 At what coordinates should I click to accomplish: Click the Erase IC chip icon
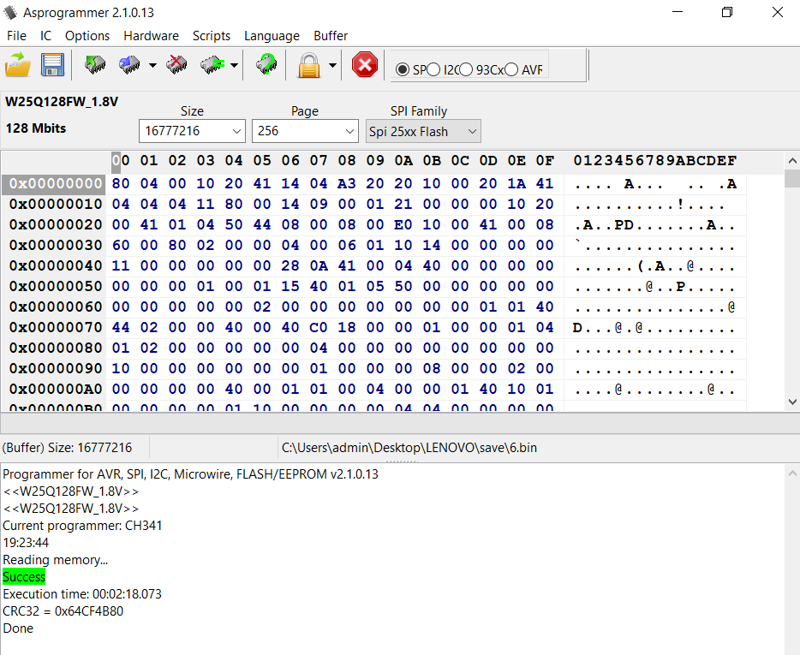pyautogui.click(x=176, y=65)
